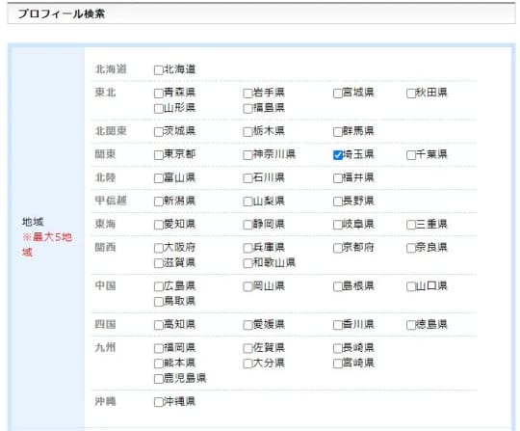The width and height of the screenshot is (520, 431).
Task: Select the 岐阜県 checkbox
Action: point(338,225)
